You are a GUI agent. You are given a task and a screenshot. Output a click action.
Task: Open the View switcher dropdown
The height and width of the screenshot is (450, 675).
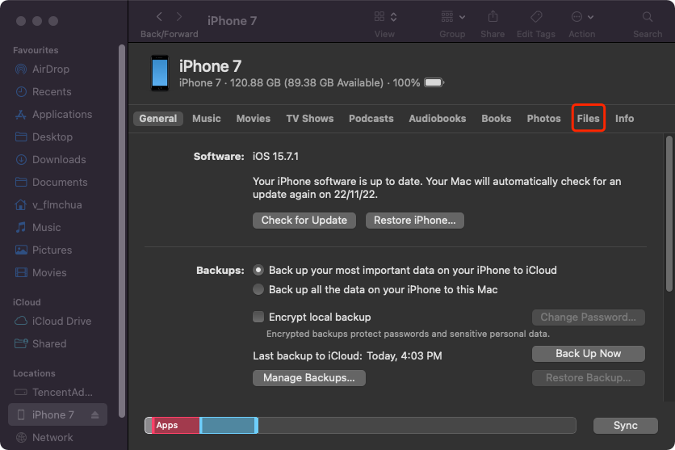coord(385,17)
